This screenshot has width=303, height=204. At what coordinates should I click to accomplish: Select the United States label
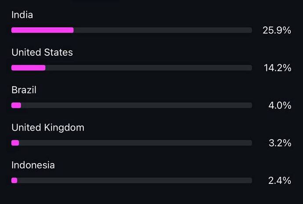(42, 53)
